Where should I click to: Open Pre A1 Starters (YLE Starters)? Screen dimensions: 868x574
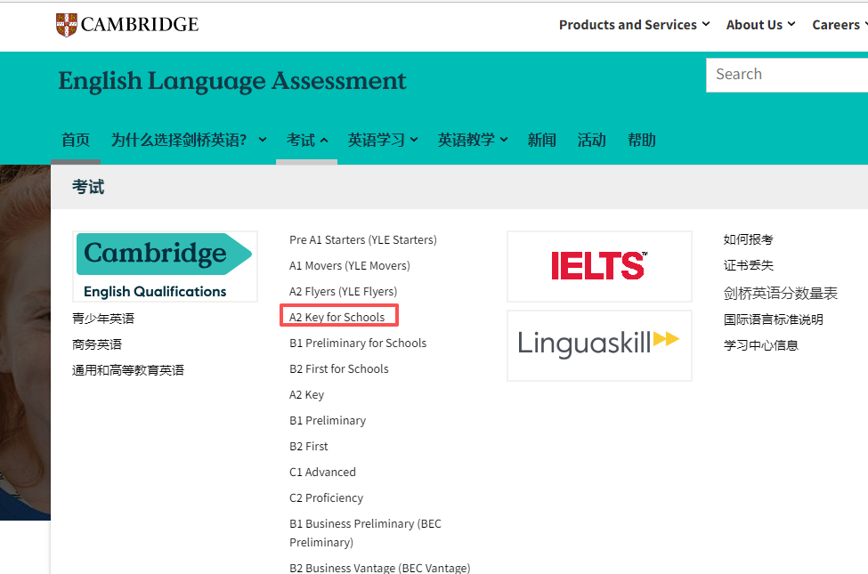point(363,239)
